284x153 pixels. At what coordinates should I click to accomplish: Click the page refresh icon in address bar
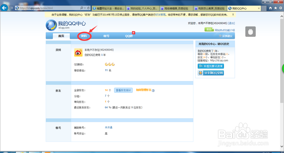pos(88,8)
